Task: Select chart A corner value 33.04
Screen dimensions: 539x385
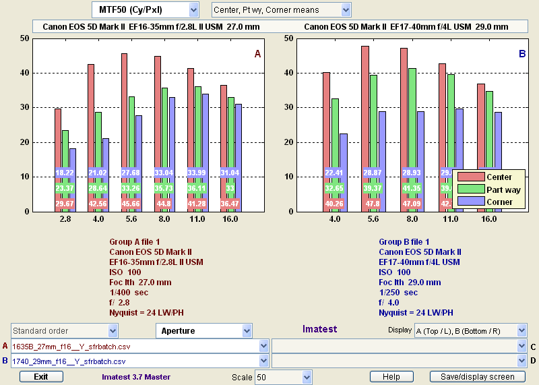Action: point(164,173)
